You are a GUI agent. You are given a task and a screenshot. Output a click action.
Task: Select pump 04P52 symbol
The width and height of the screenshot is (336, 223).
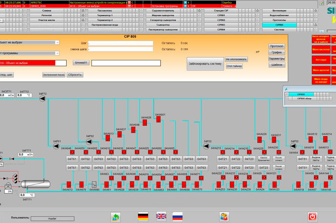(293, 146)
